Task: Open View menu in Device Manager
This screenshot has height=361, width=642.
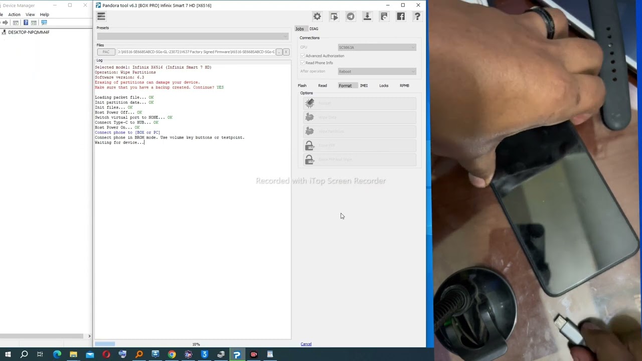Action: pyautogui.click(x=30, y=15)
